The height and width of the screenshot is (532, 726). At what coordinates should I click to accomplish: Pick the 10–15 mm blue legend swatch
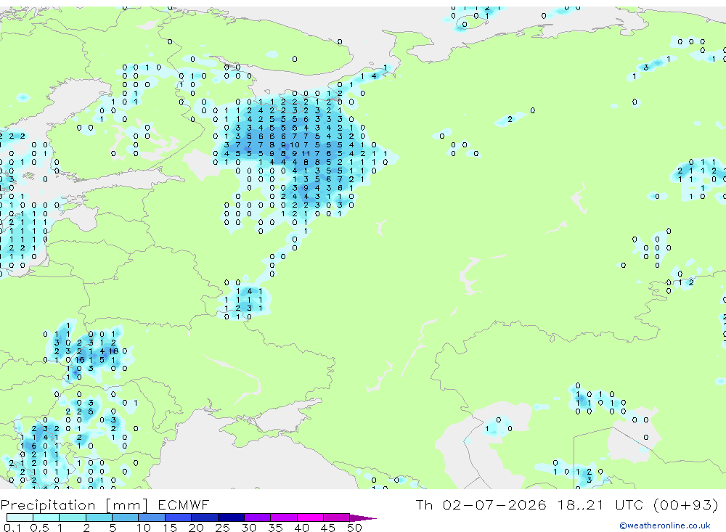152,517
